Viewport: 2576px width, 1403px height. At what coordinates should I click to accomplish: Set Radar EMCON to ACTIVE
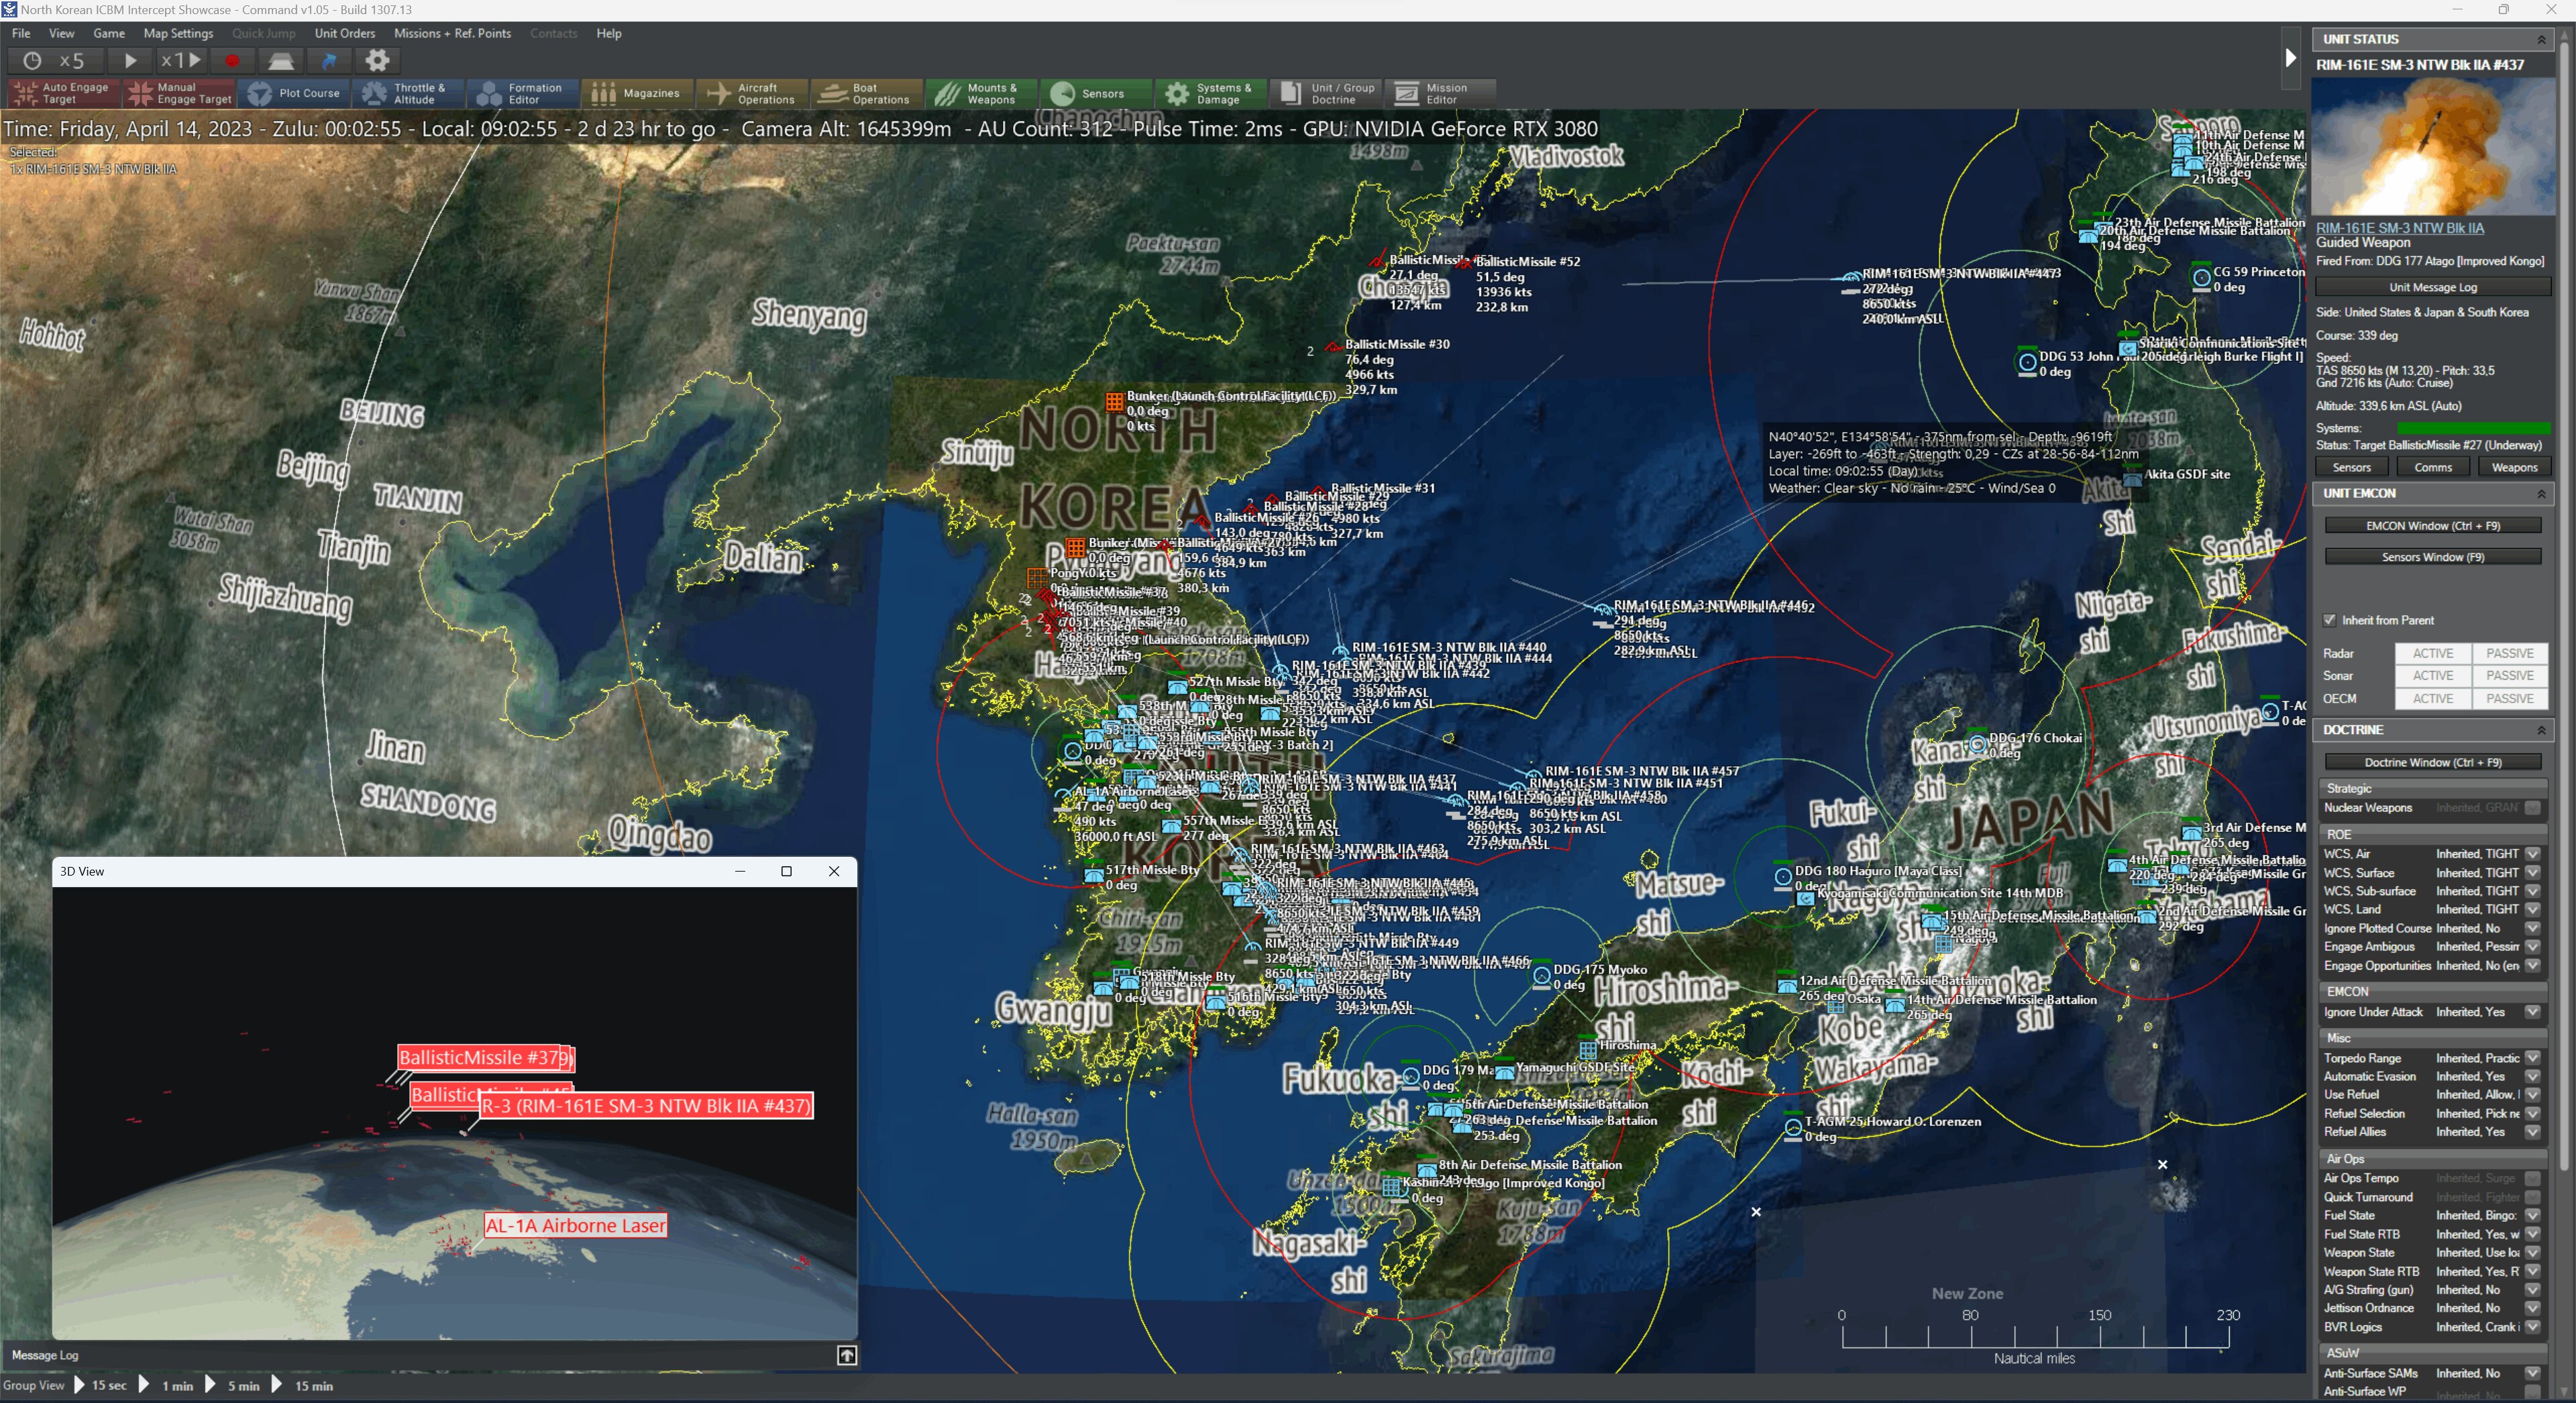click(x=2432, y=653)
